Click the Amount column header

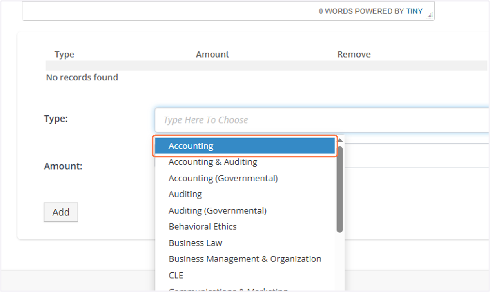pyautogui.click(x=212, y=54)
